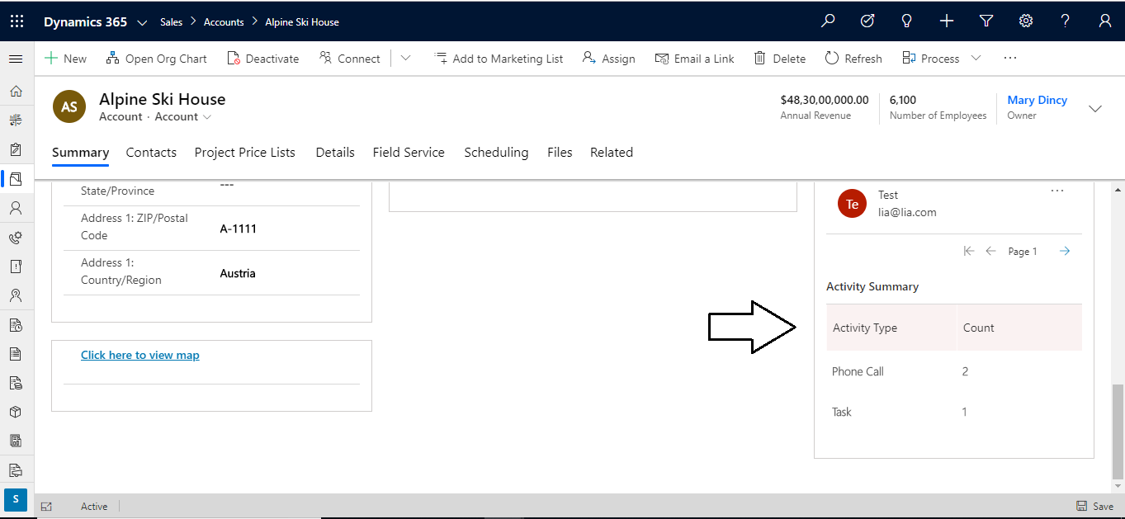Switch to Project Price Lists tab

tap(245, 153)
